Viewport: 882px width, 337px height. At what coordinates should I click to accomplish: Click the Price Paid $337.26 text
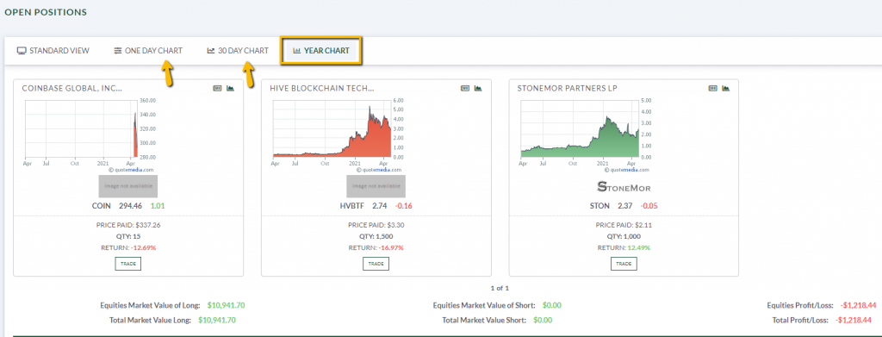pyautogui.click(x=128, y=225)
